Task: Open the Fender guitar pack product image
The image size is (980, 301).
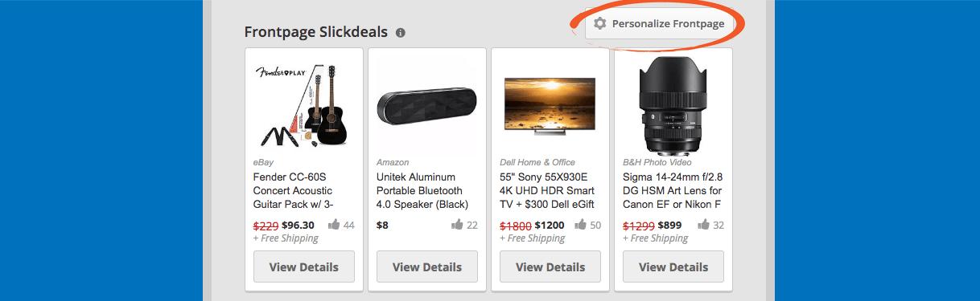Action: click(x=304, y=104)
